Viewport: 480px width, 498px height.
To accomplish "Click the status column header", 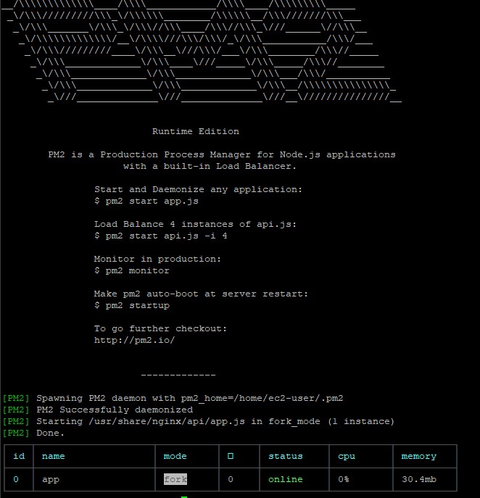I will coord(285,456).
